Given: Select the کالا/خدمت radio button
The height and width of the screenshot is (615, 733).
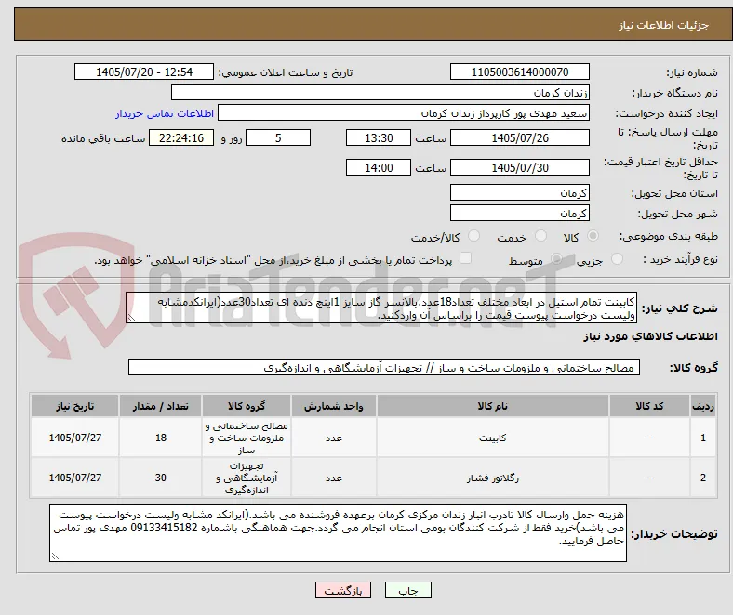Looking at the screenshot, I should (474, 236).
